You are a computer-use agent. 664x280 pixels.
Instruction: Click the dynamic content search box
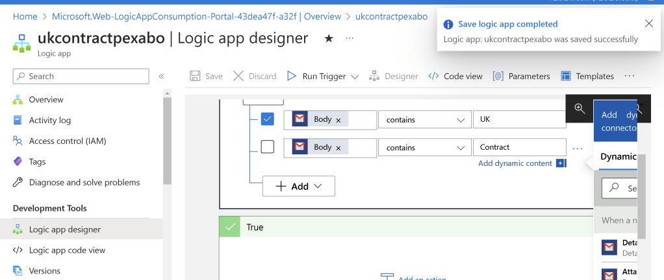[620, 188]
